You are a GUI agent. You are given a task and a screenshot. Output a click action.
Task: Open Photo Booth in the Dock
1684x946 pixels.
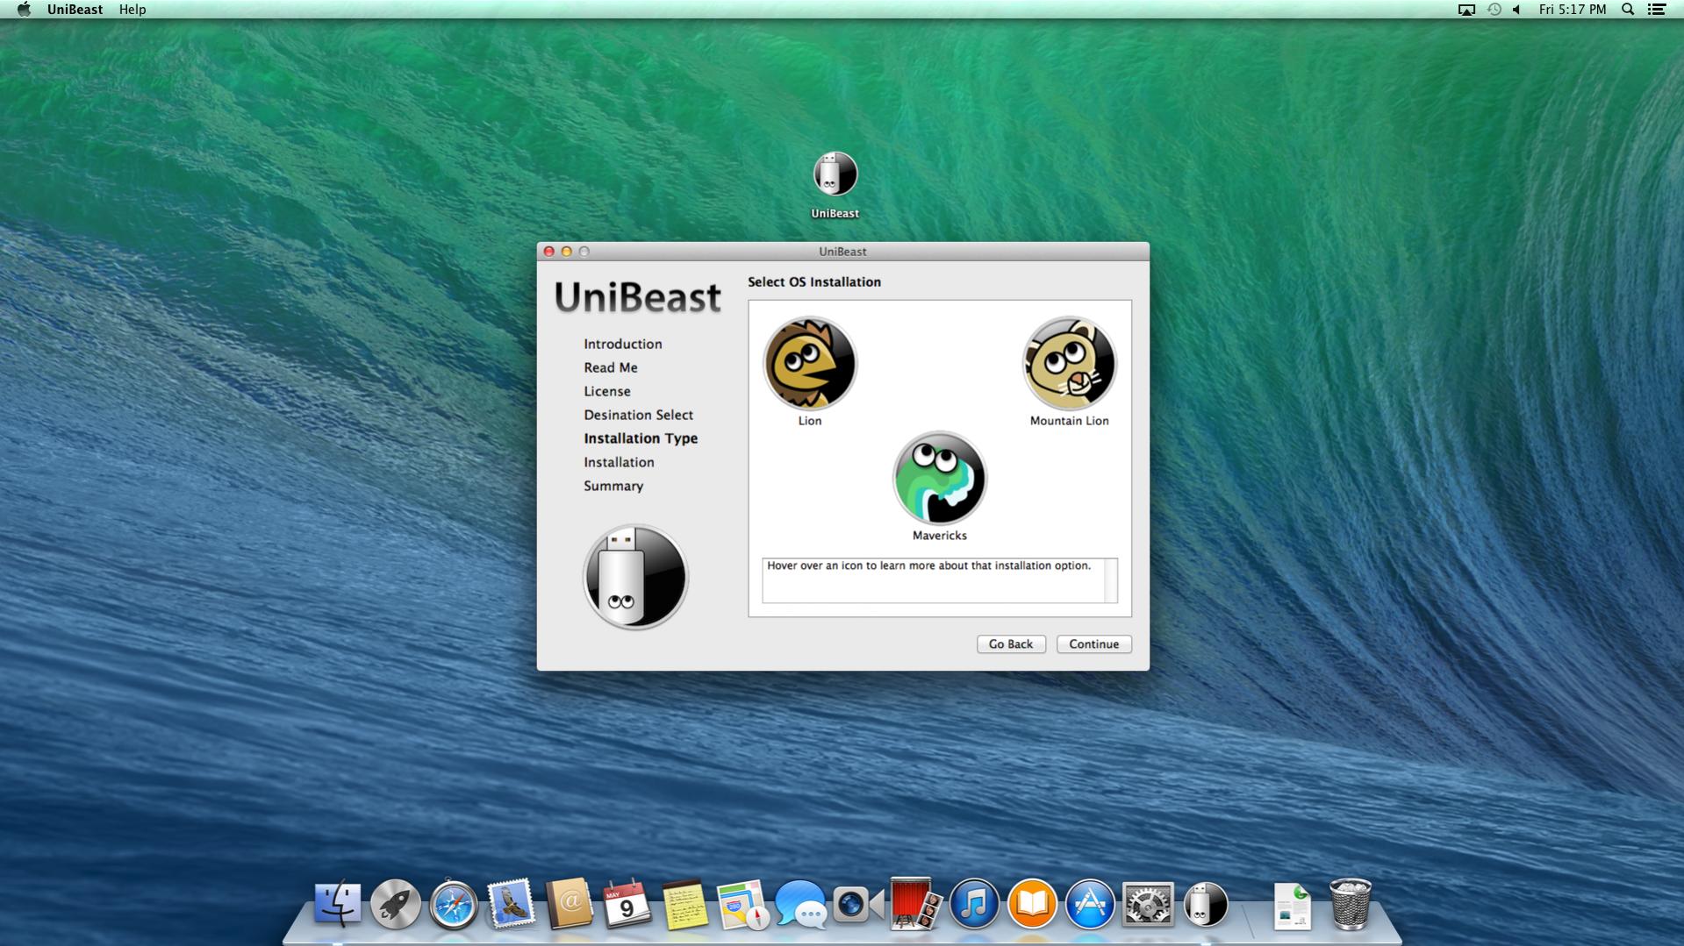click(914, 903)
